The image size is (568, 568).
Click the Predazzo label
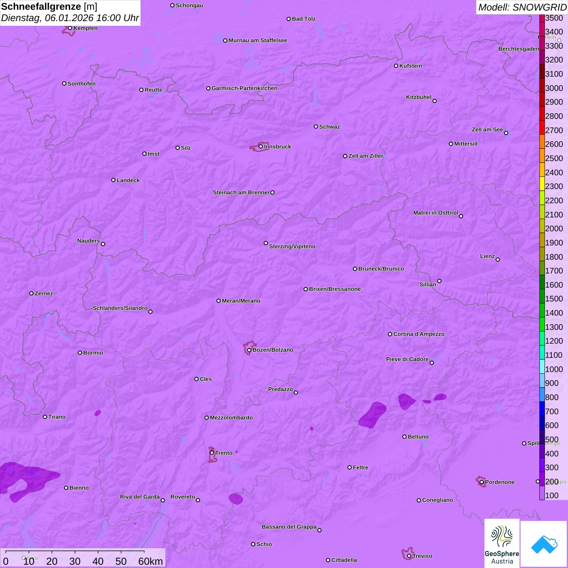pos(280,389)
